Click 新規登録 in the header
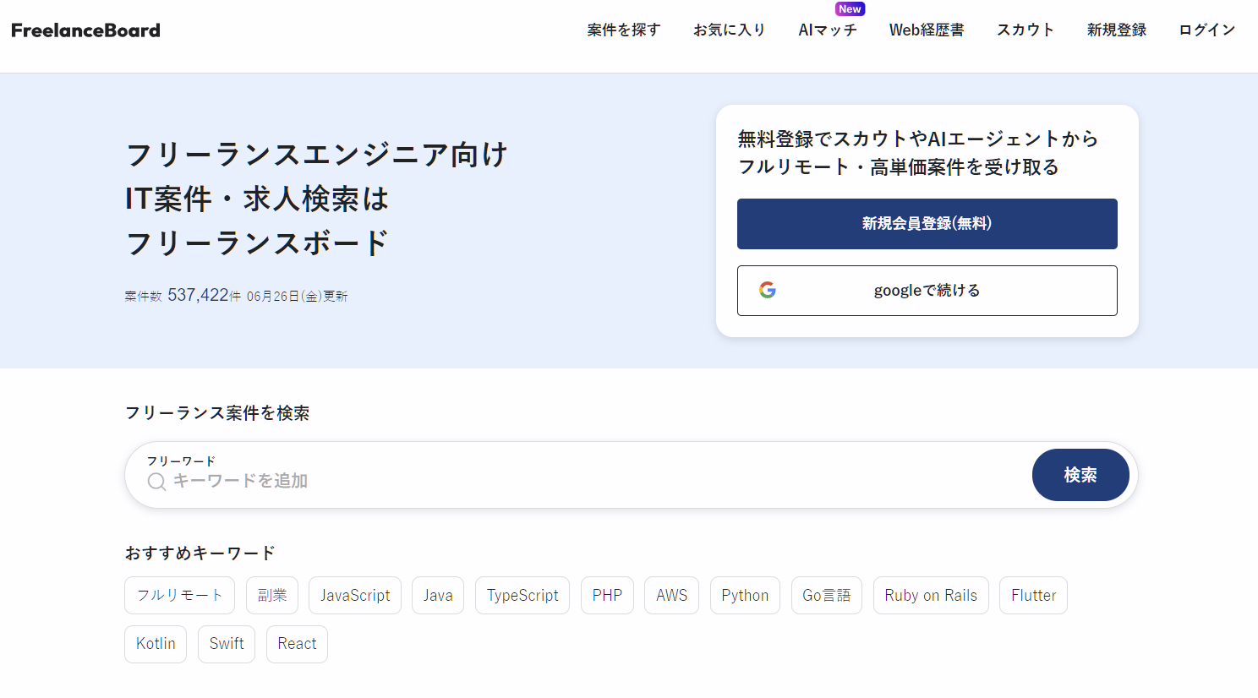Screen dimensions: 1258x698 click(x=1117, y=30)
